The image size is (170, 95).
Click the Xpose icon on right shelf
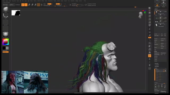150,68
